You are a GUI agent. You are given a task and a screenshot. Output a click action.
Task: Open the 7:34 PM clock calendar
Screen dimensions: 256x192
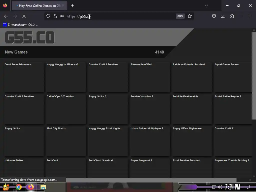233,187
